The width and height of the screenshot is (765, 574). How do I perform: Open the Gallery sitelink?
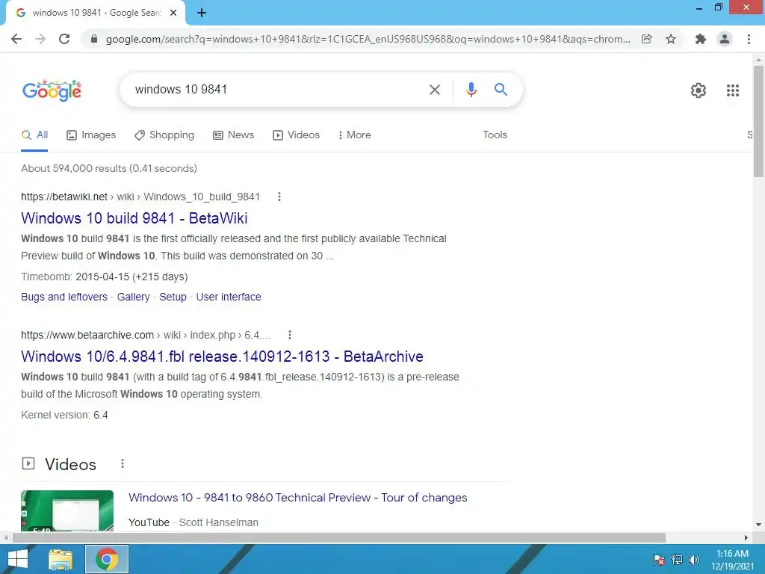[133, 297]
